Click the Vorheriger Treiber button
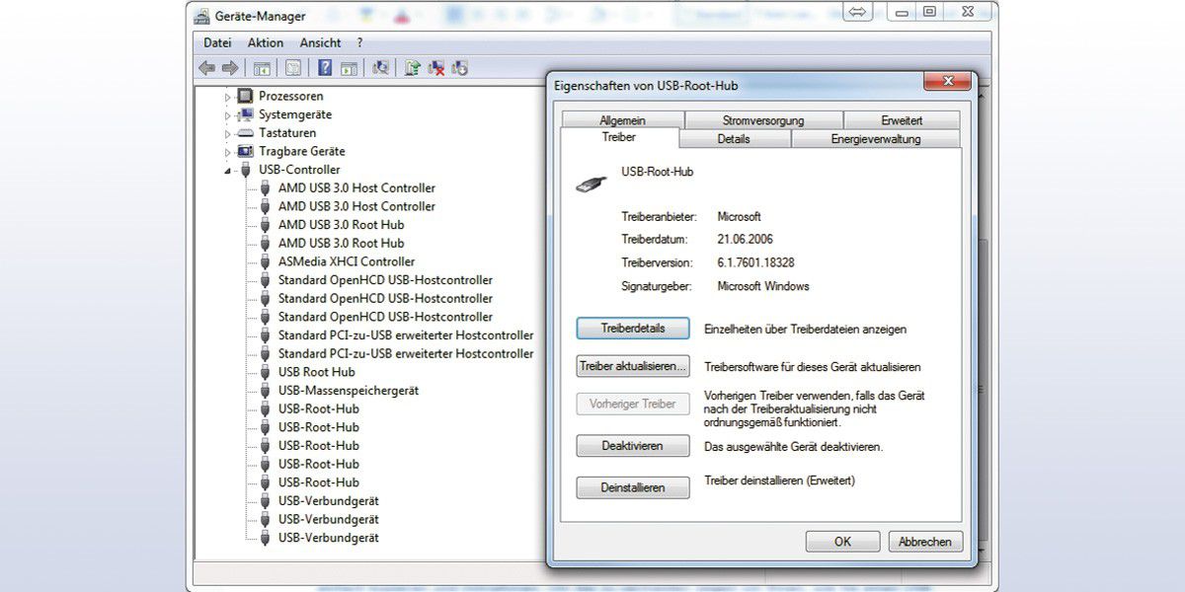 pyautogui.click(x=633, y=404)
